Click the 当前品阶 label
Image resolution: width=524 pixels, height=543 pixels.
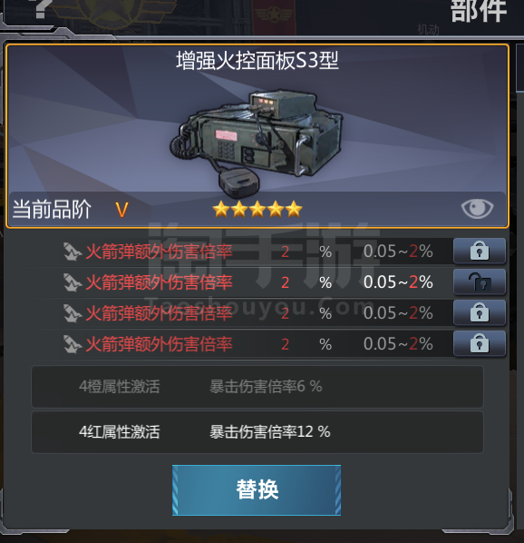tap(52, 209)
